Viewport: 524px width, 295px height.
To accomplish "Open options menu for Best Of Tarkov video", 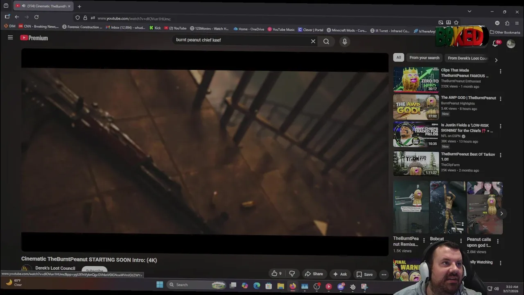I will pyautogui.click(x=500, y=155).
